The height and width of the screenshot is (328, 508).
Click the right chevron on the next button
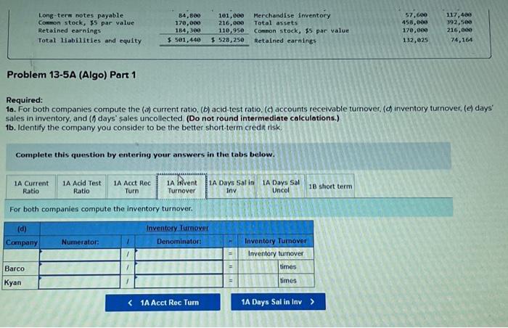(x=312, y=302)
